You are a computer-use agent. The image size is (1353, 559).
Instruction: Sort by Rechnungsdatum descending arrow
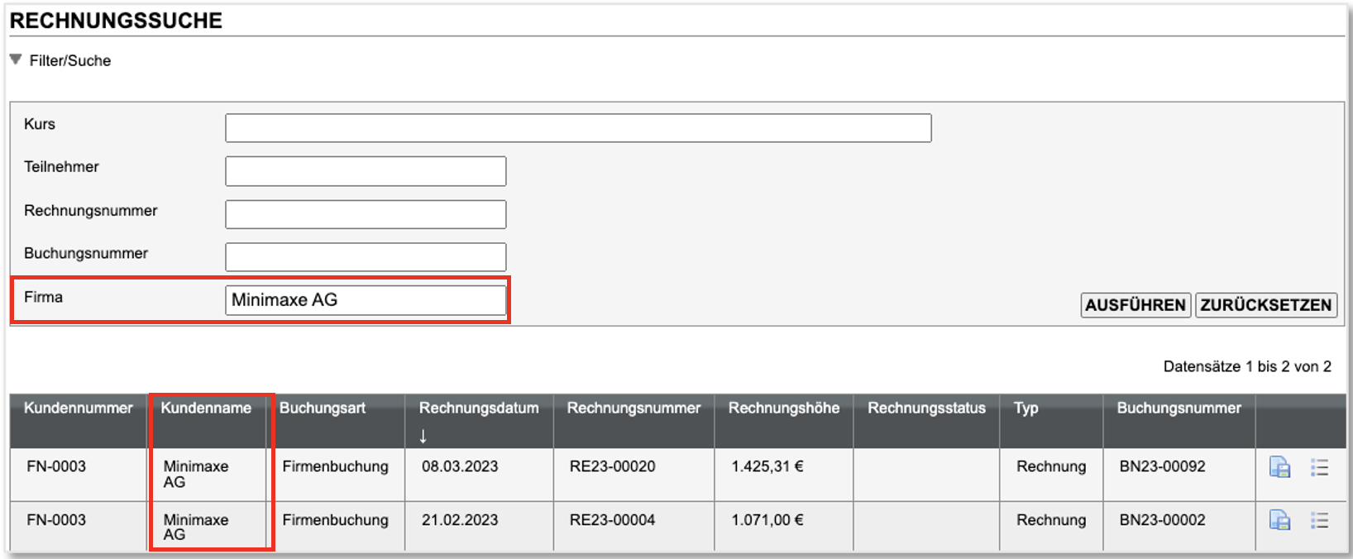[423, 436]
